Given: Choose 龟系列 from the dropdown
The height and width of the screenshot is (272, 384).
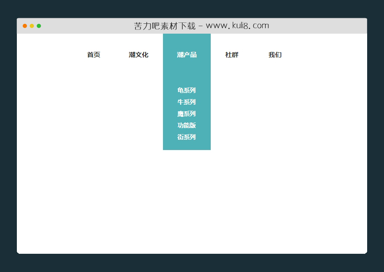Looking at the screenshot, I should tap(186, 90).
